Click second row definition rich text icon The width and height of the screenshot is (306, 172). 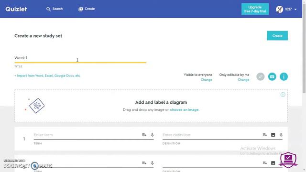coord(265,163)
